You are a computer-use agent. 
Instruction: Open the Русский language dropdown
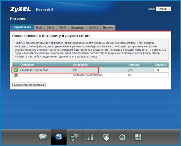[163, 9]
